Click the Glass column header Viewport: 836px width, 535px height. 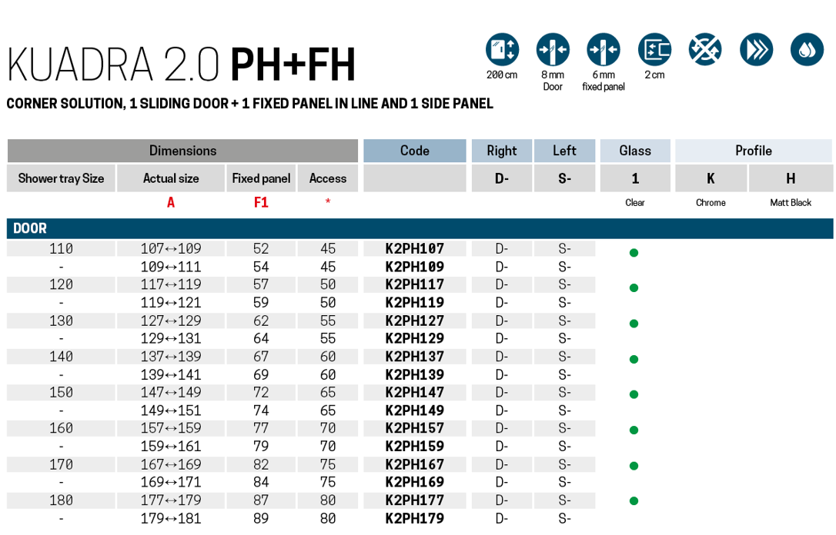point(635,151)
